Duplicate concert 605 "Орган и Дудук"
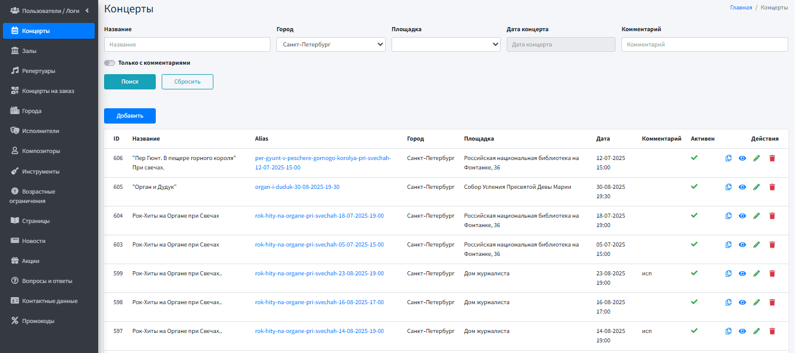The image size is (796, 353). (x=728, y=187)
